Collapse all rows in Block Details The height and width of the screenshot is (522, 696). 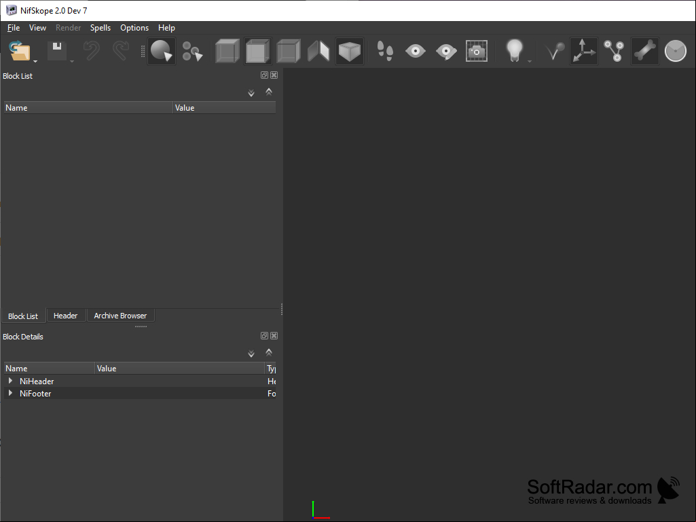[269, 352]
